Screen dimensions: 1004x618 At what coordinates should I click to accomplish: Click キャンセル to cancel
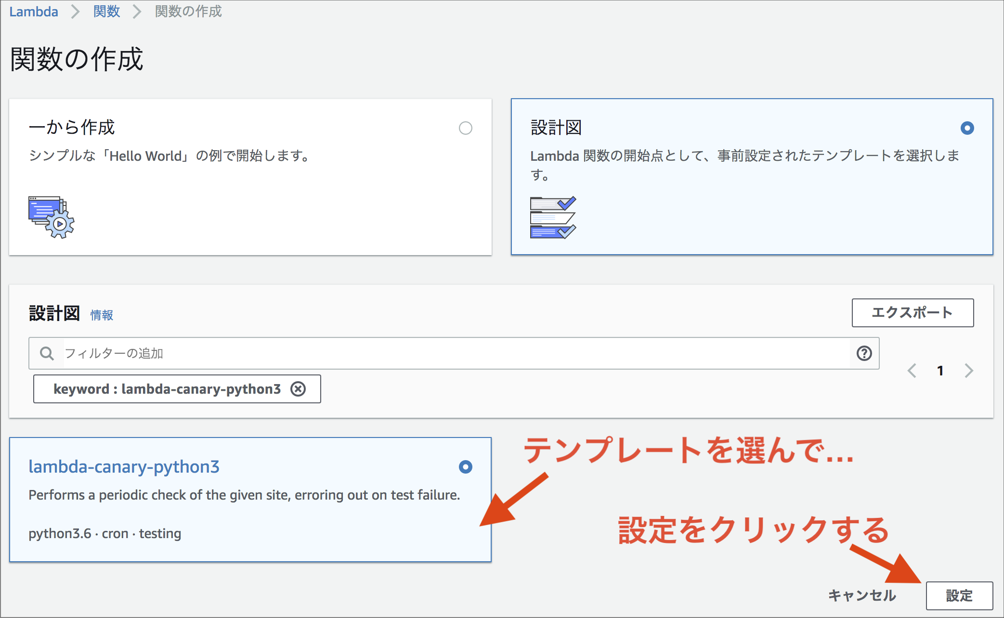pyautogui.click(x=862, y=595)
